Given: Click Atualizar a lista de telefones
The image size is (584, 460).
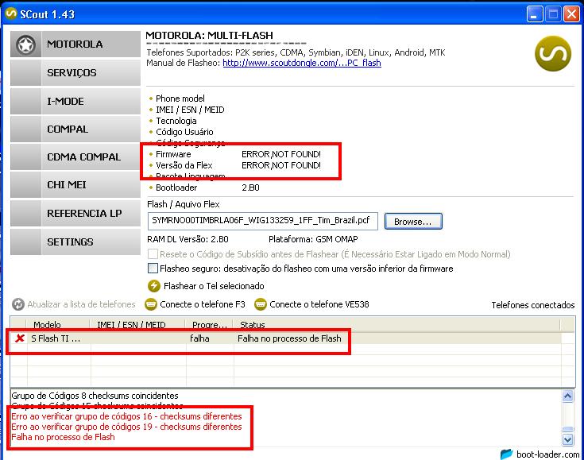Looking at the screenshot, I should [81, 304].
